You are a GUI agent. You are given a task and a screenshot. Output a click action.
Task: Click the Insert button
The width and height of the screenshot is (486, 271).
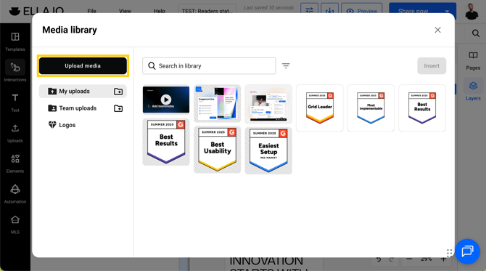click(x=432, y=66)
